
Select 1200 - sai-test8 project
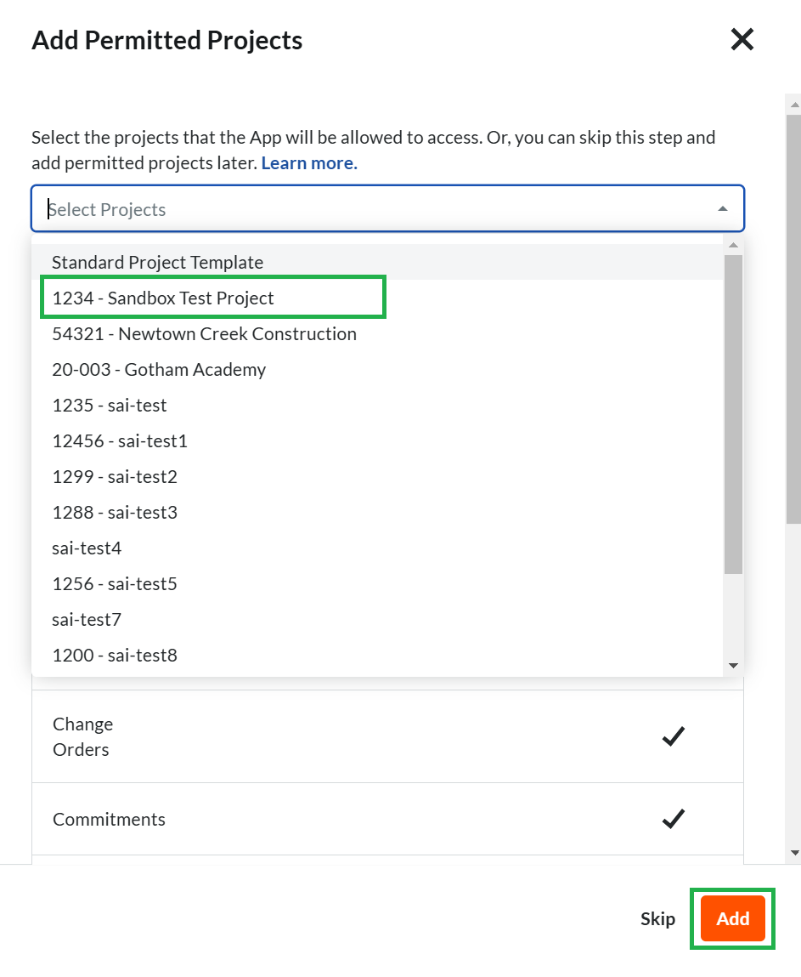pyautogui.click(x=115, y=655)
